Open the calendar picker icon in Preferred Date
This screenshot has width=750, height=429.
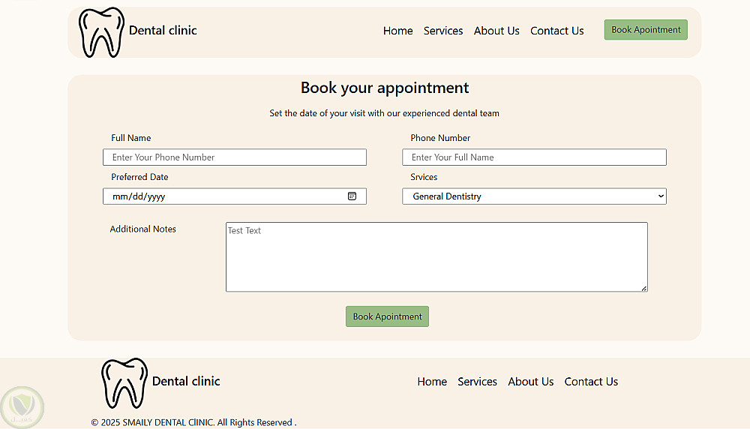click(x=352, y=196)
